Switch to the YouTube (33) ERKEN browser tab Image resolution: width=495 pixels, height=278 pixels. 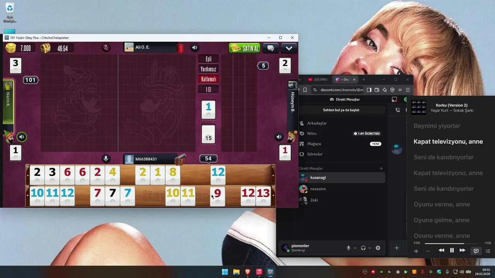[x=318, y=80]
